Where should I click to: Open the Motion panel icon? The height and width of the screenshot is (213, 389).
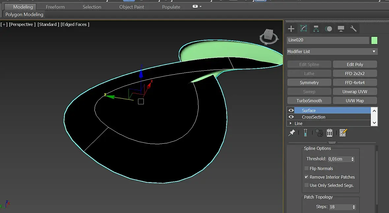click(329, 29)
